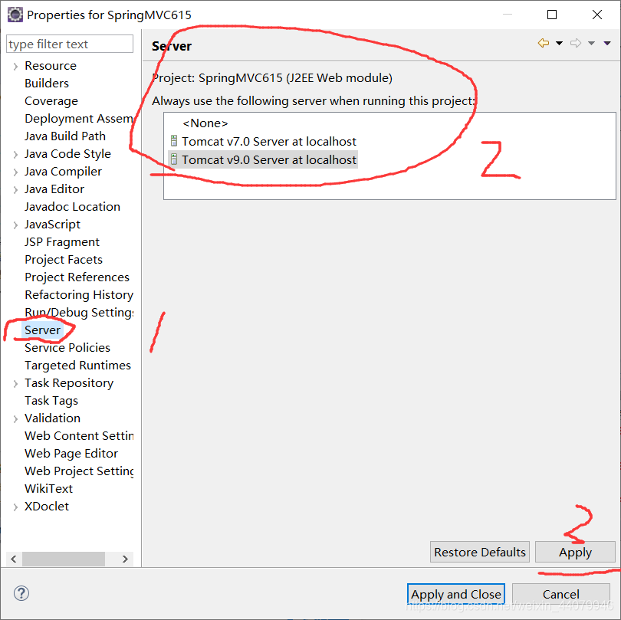The image size is (621, 620).
Task: Click the Cancel button
Action: [560, 594]
